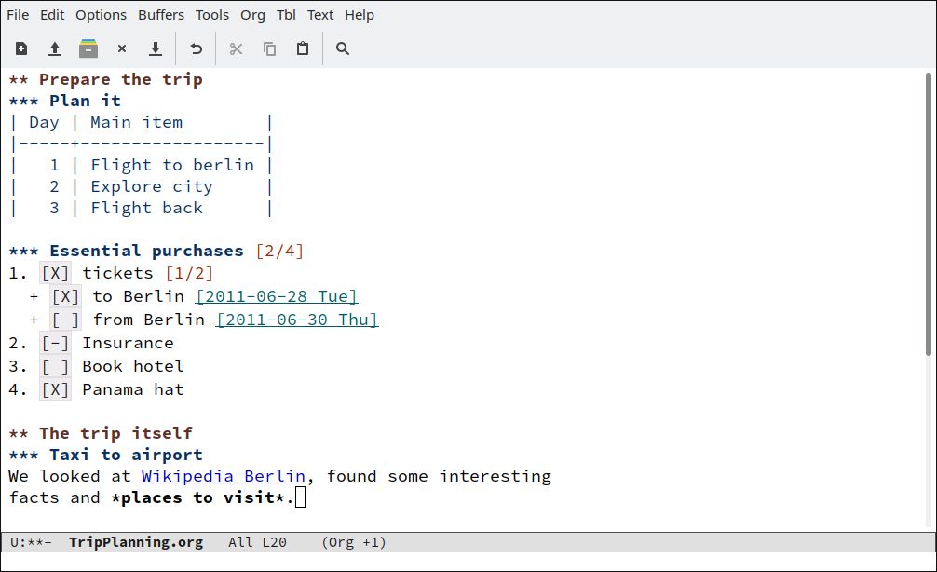Click the cut scissors icon

(236, 48)
